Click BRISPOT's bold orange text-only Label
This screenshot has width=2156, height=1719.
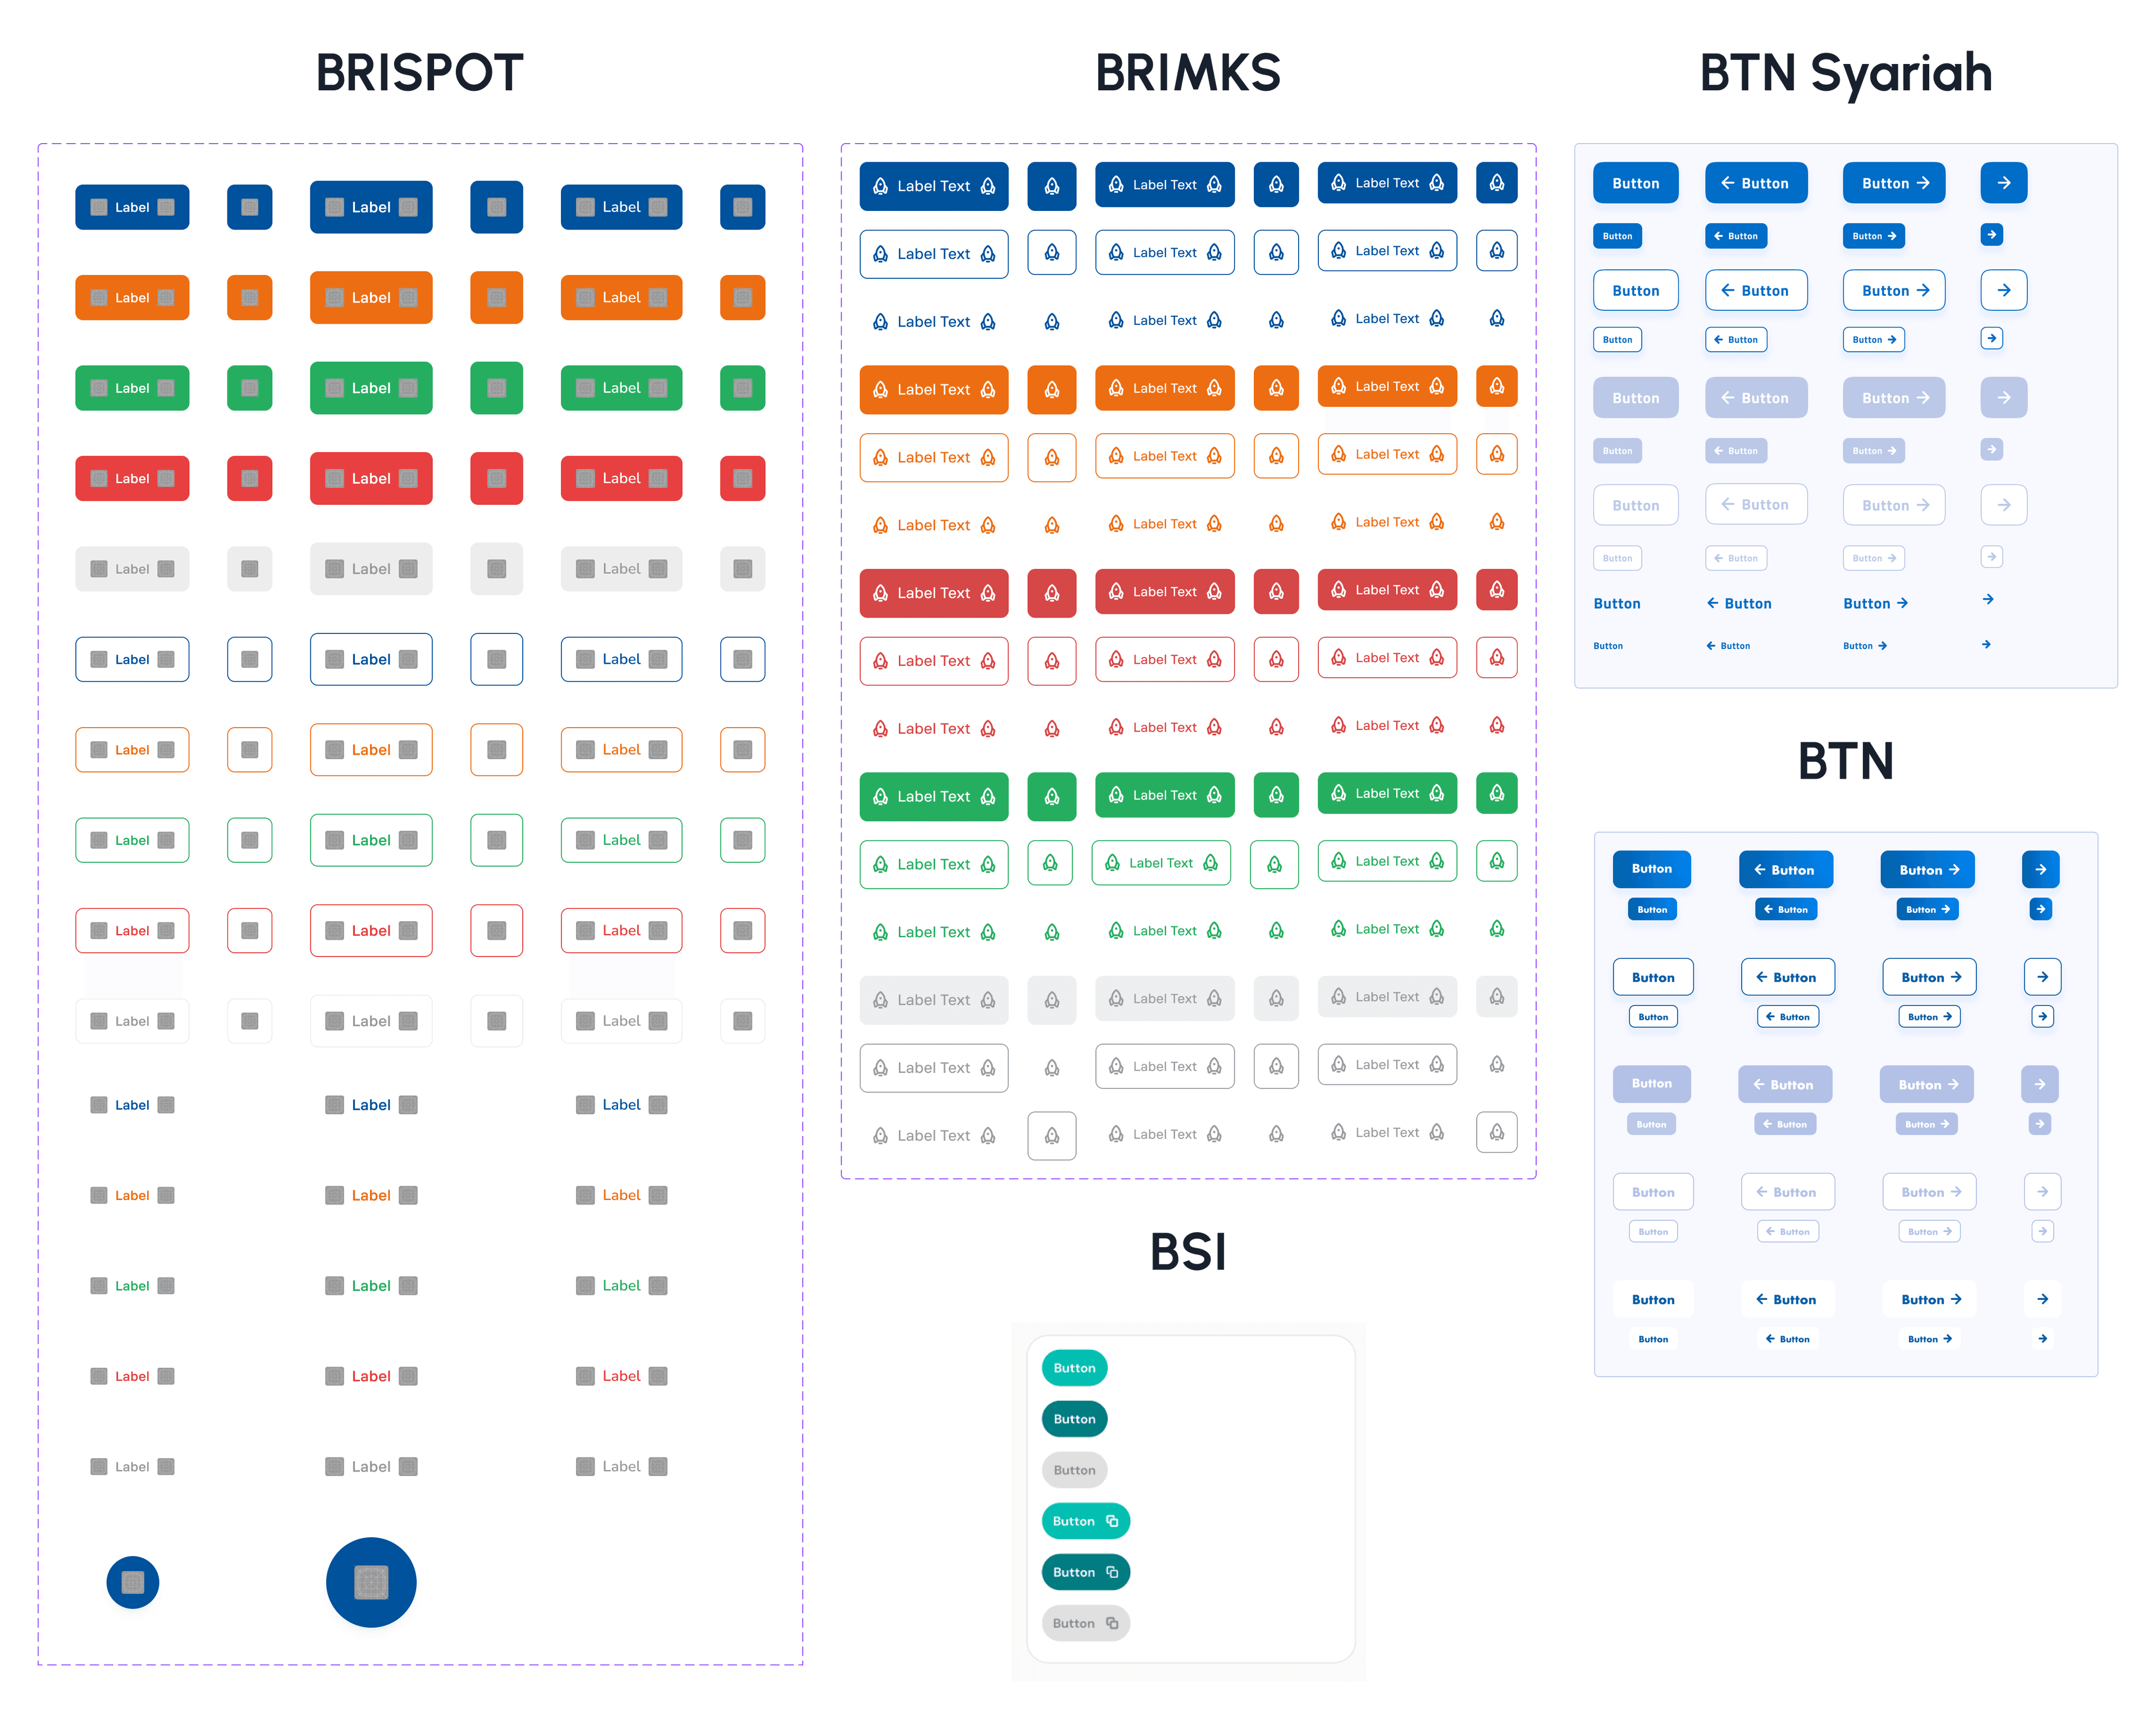(x=371, y=1196)
